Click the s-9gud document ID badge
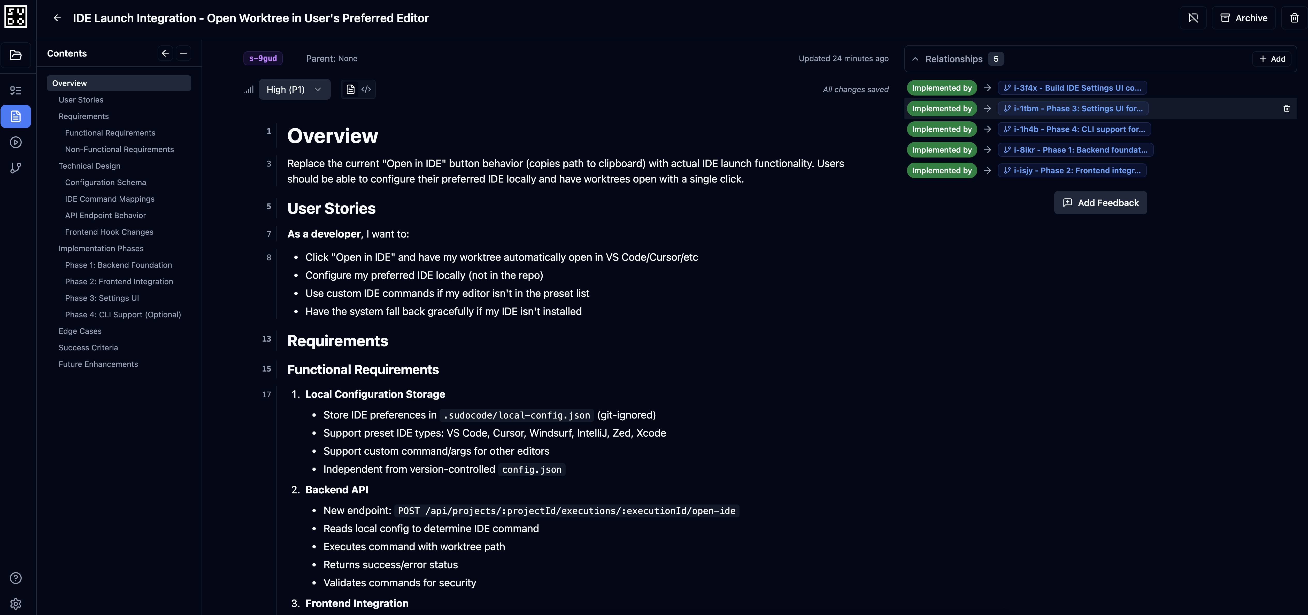Image resolution: width=1308 pixels, height=615 pixels. [263, 58]
